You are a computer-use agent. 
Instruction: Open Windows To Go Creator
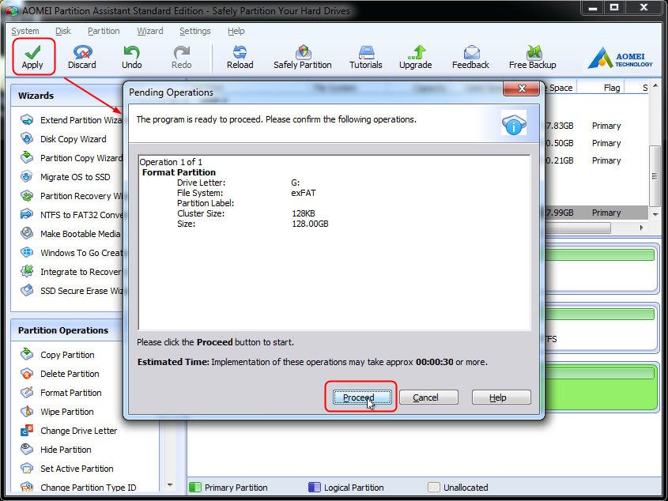click(x=71, y=253)
